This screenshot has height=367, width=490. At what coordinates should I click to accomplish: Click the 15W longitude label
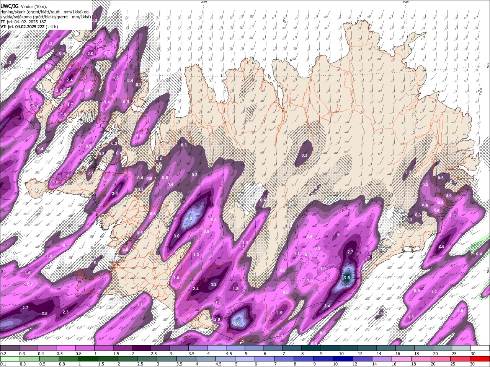click(405, 2)
